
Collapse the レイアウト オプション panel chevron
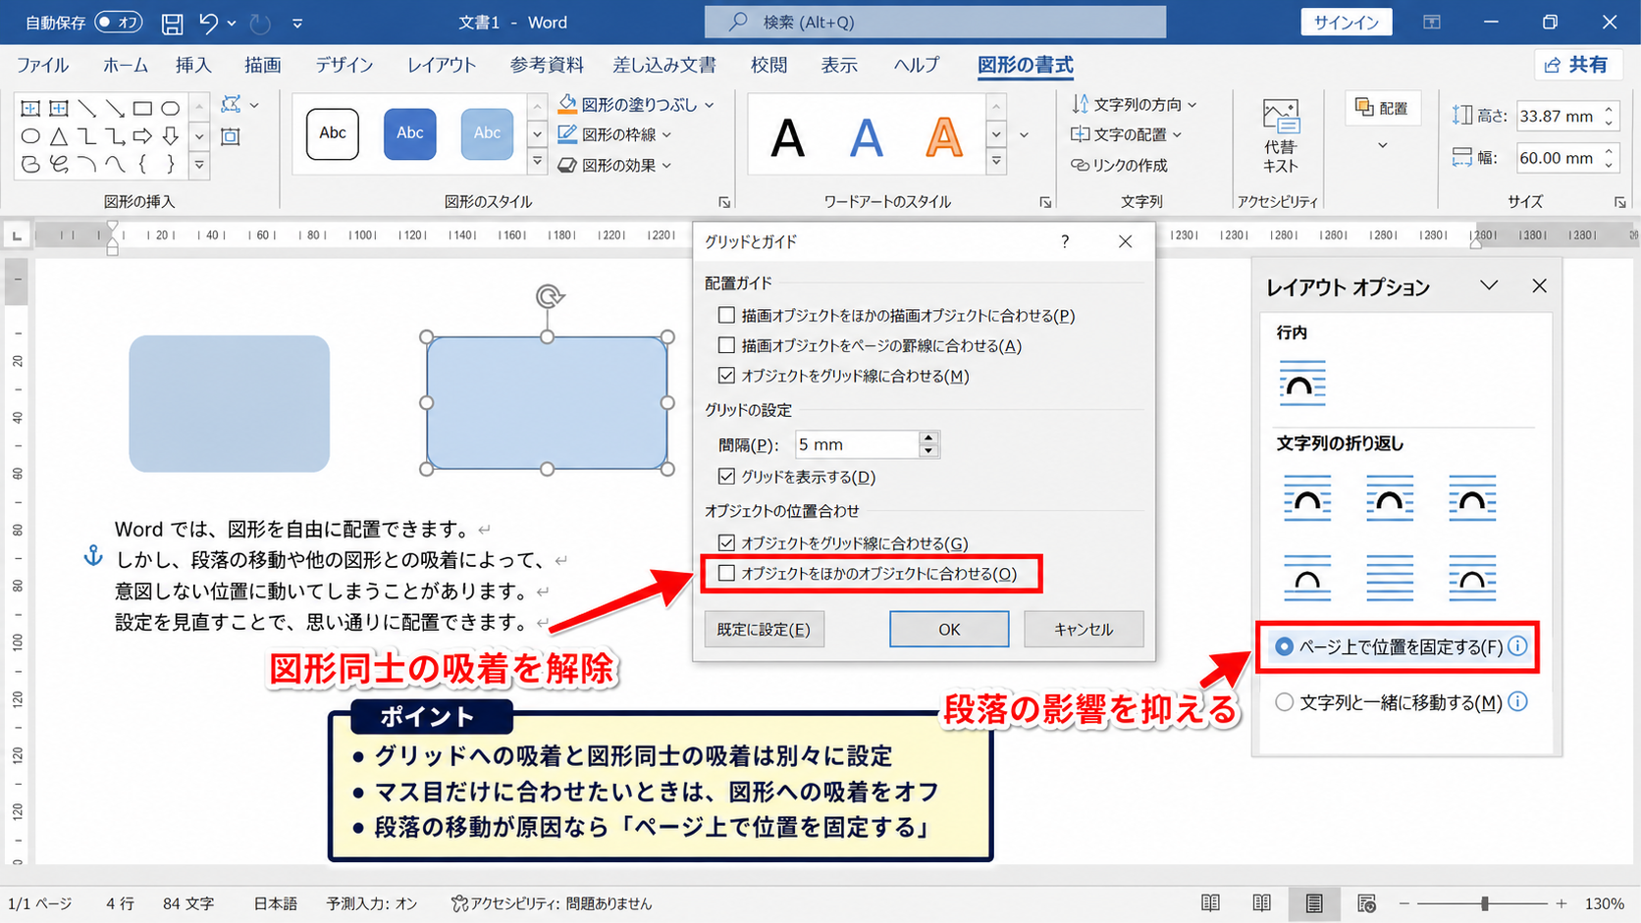[x=1489, y=285]
